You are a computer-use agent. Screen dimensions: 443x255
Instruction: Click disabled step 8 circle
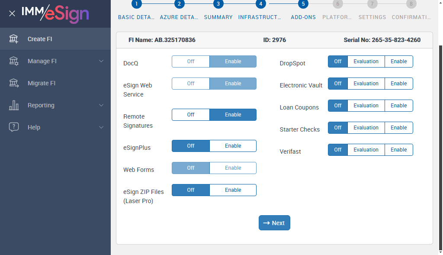tap(411, 3)
